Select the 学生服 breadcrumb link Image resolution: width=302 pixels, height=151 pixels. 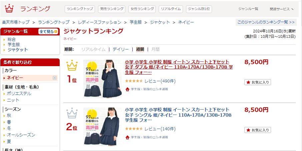136,22
